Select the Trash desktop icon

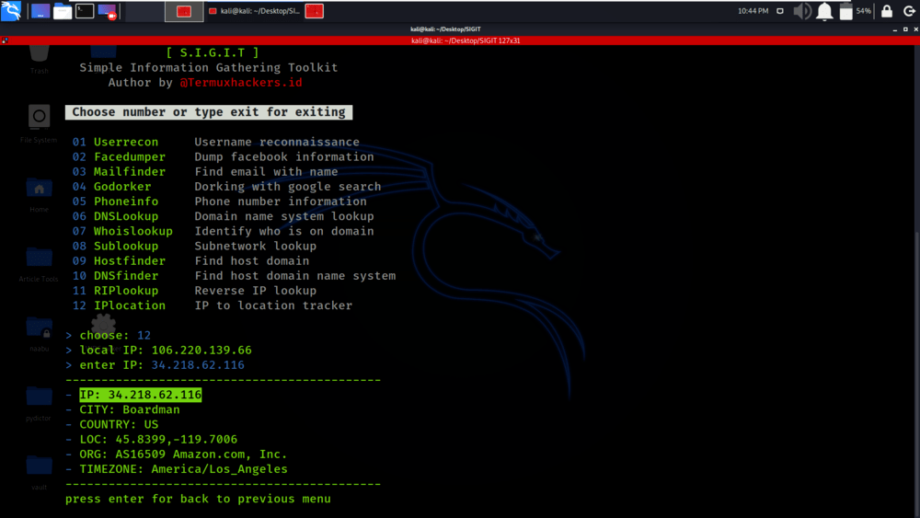click(x=39, y=60)
